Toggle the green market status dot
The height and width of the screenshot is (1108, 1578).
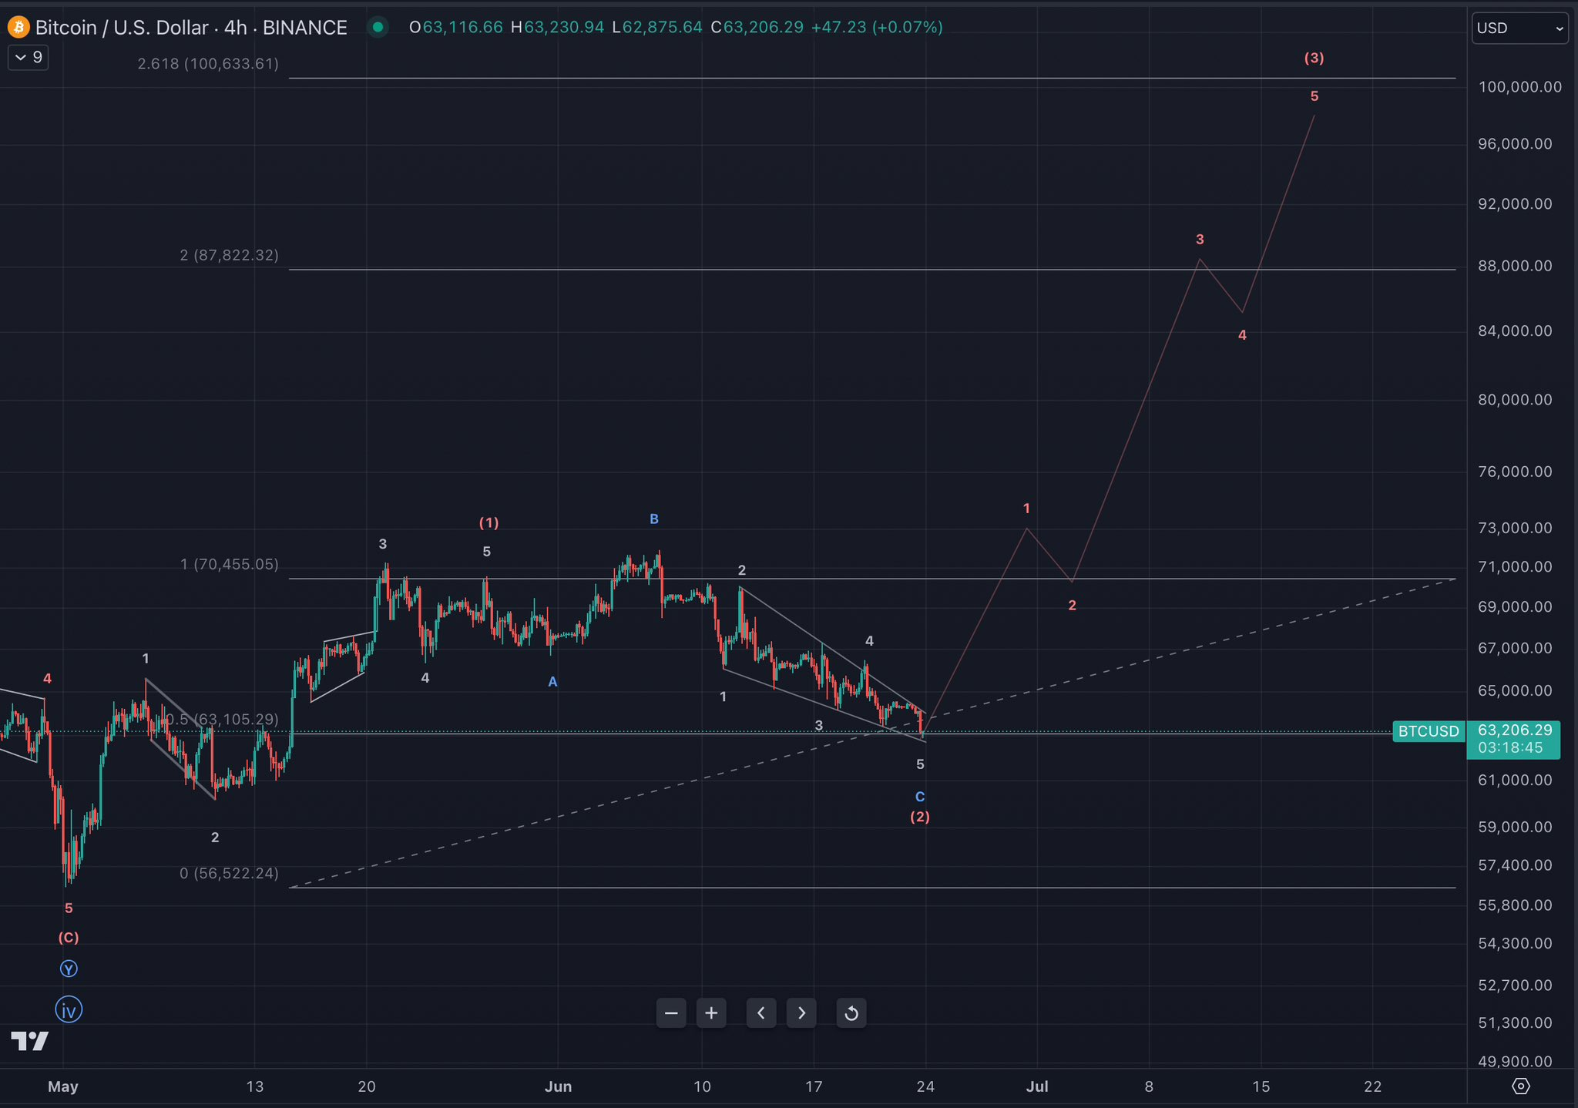click(378, 28)
